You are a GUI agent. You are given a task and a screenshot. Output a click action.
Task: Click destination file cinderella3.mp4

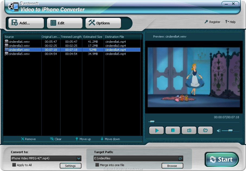pyautogui.click(x=116, y=46)
